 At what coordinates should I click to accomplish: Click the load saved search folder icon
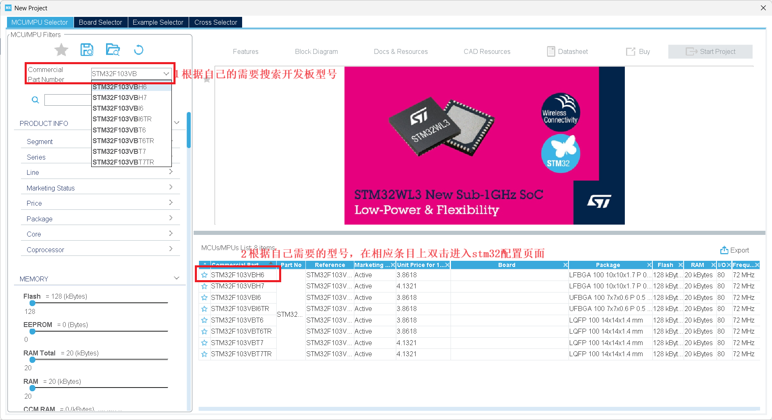point(113,50)
